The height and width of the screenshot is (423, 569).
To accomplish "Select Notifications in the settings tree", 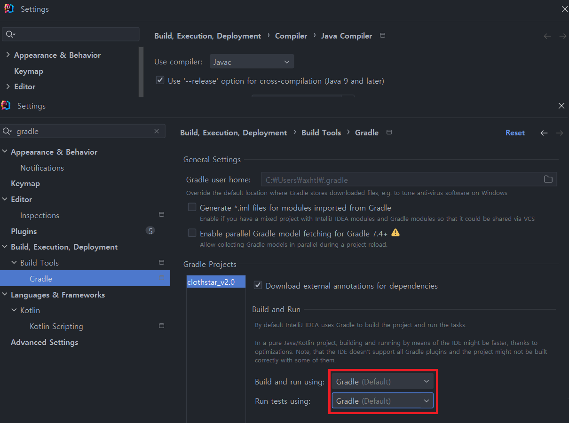I will coord(42,168).
